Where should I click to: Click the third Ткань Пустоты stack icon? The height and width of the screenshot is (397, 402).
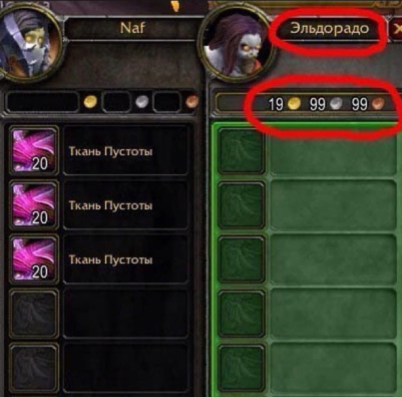pyautogui.click(x=34, y=259)
